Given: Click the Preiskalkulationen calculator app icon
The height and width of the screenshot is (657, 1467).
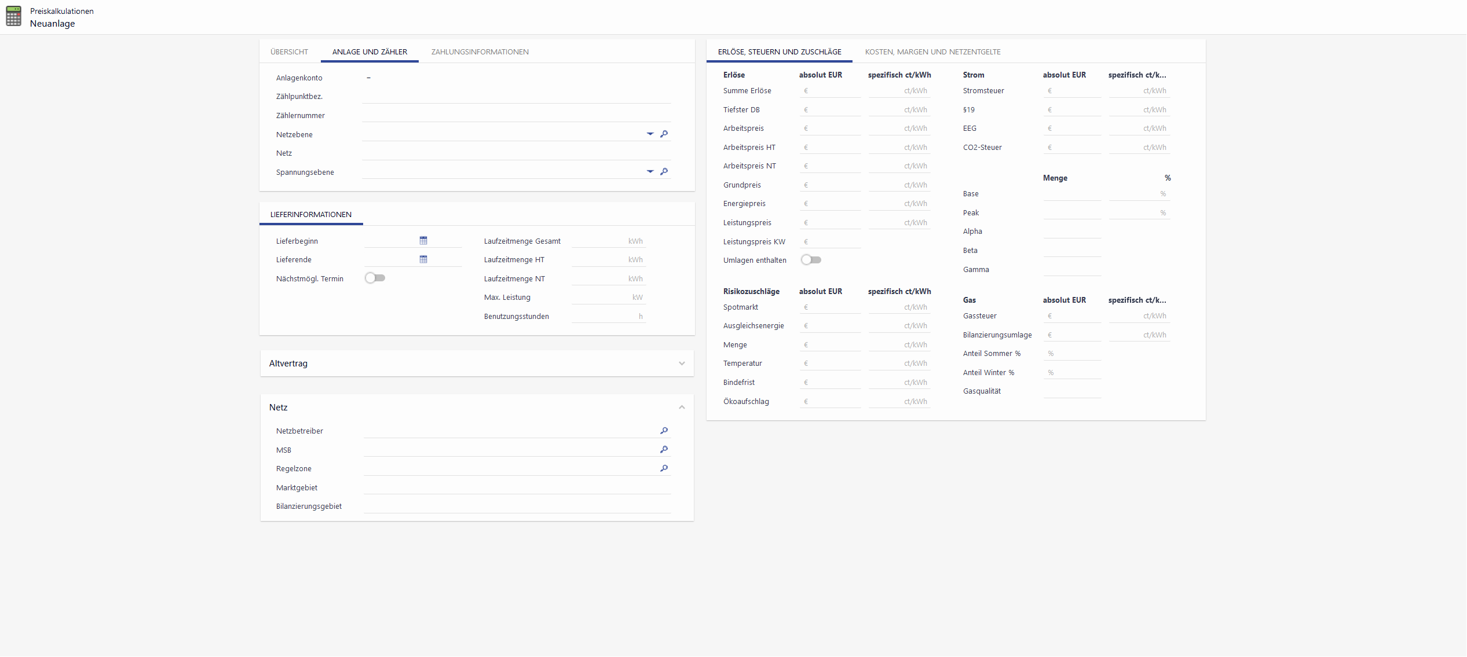Looking at the screenshot, I should (x=14, y=17).
